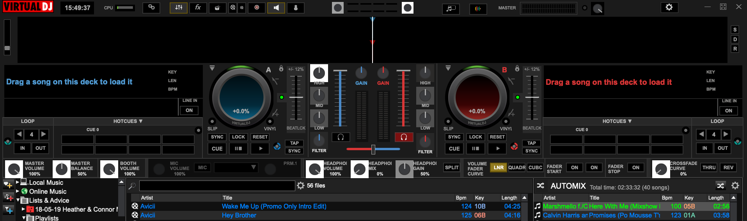Open the double-gear config icon near CPU
This screenshot has height=221, width=747.
151,8
